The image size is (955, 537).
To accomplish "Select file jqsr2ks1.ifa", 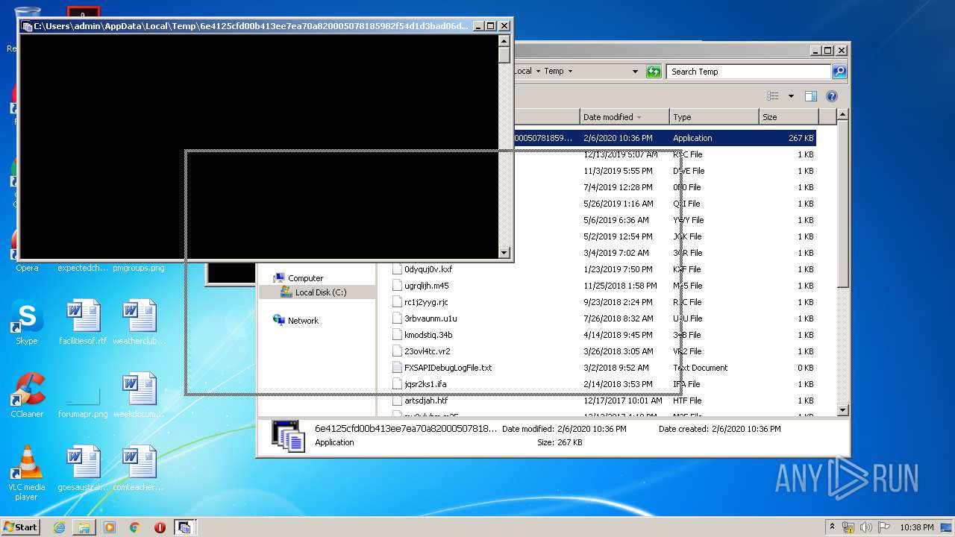I will click(425, 384).
